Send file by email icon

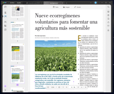(x=108, y=26)
